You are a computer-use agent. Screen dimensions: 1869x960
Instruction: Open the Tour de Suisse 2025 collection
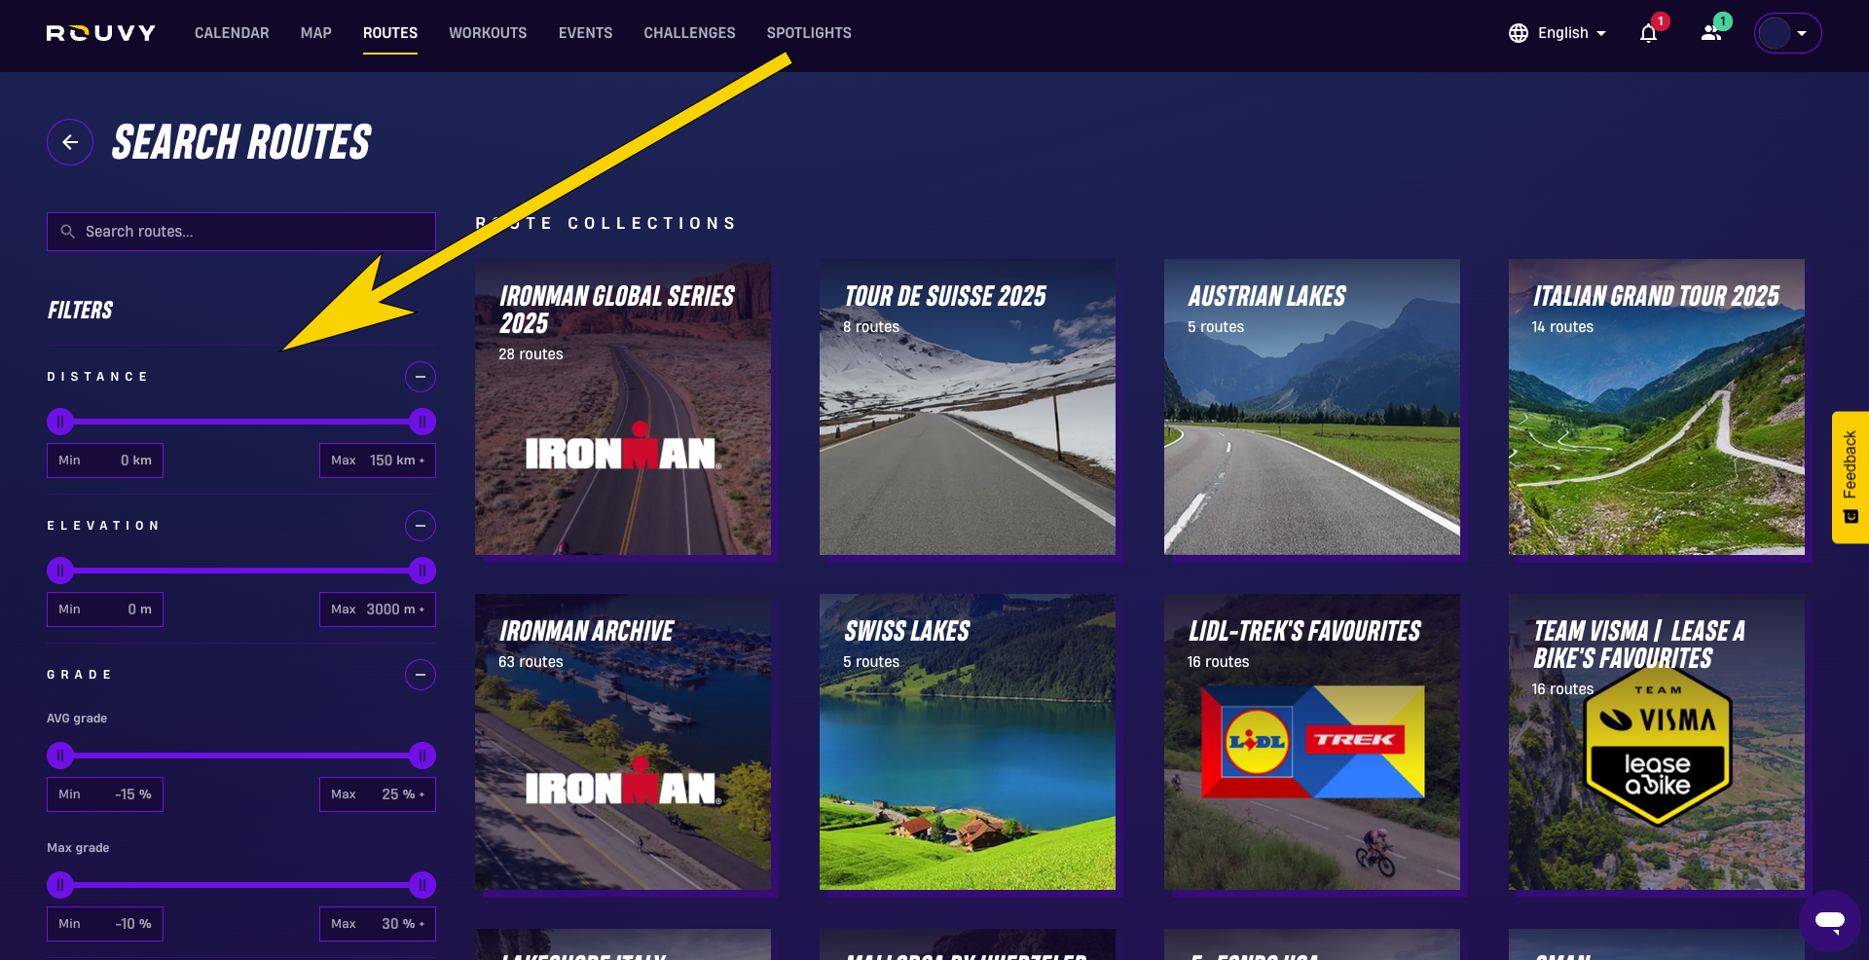967,408
